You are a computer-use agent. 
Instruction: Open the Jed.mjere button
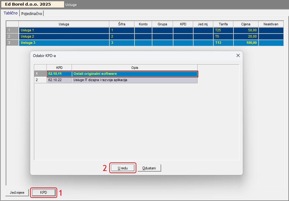(17, 192)
